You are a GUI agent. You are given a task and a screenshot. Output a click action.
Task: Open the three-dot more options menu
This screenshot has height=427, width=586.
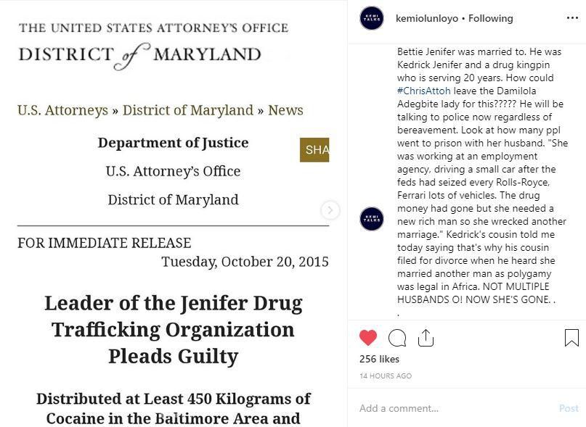[x=572, y=17]
